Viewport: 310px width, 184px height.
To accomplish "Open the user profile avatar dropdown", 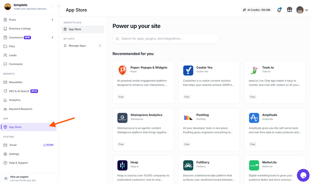I will [302, 10].
